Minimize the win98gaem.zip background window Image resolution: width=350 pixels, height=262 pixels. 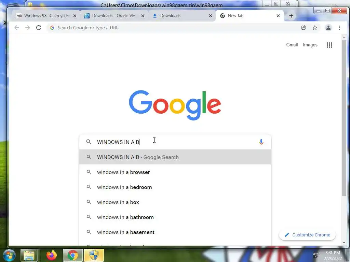pyautogui.click(x=267, y=4)
